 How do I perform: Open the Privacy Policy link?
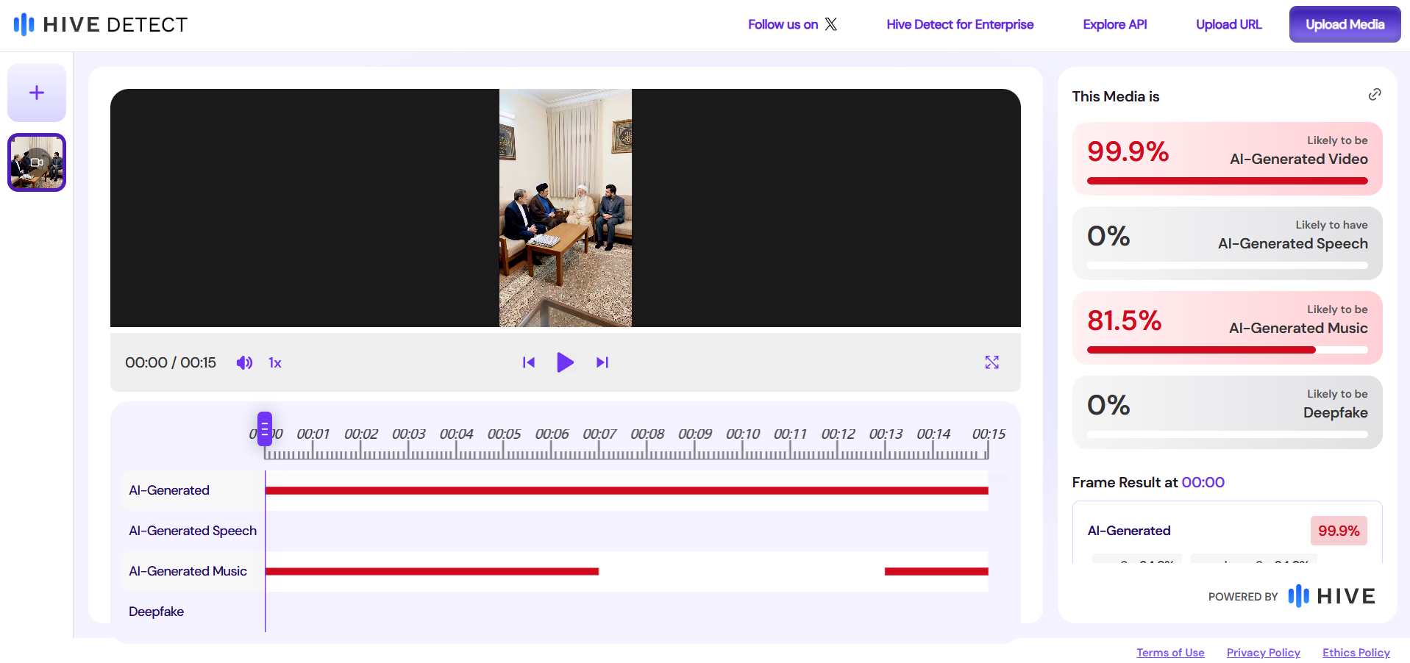[1264, 653]
